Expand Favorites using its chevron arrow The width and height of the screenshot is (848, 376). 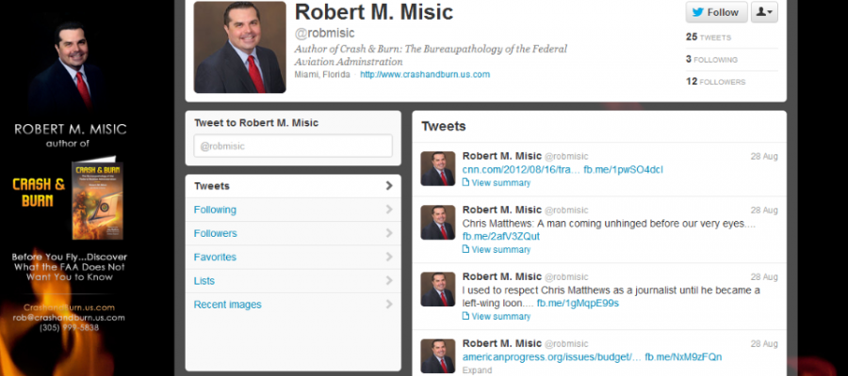389,257
